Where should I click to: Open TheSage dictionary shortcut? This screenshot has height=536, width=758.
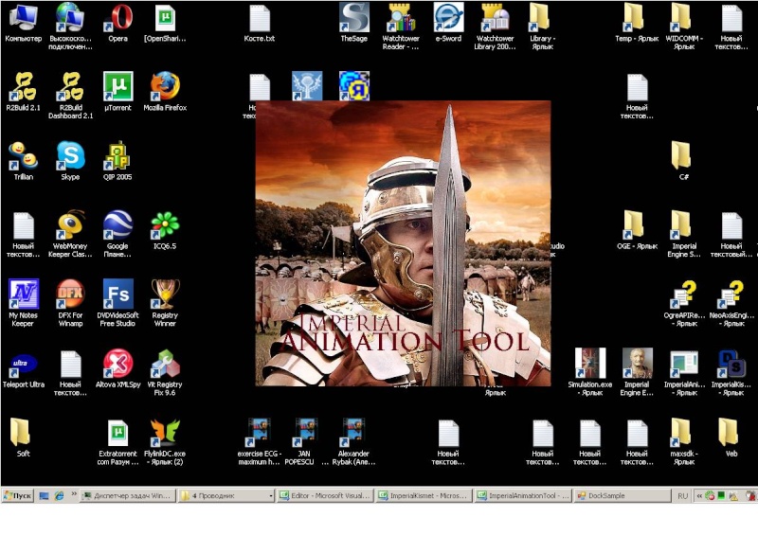353,23
